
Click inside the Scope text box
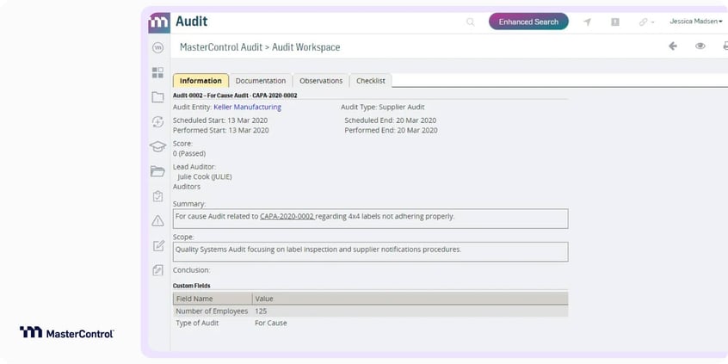pos(371,251)
